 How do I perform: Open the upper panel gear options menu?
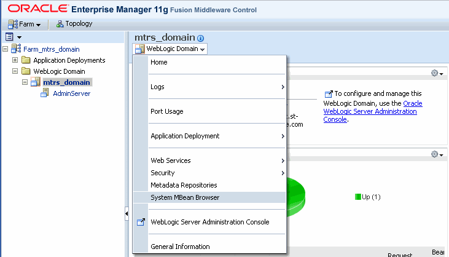click(x=437, y=73)
